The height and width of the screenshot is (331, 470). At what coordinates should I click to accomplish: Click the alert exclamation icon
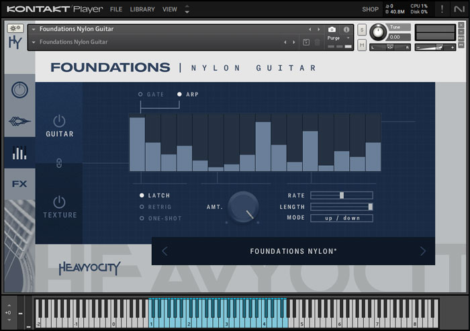[442, 9]
